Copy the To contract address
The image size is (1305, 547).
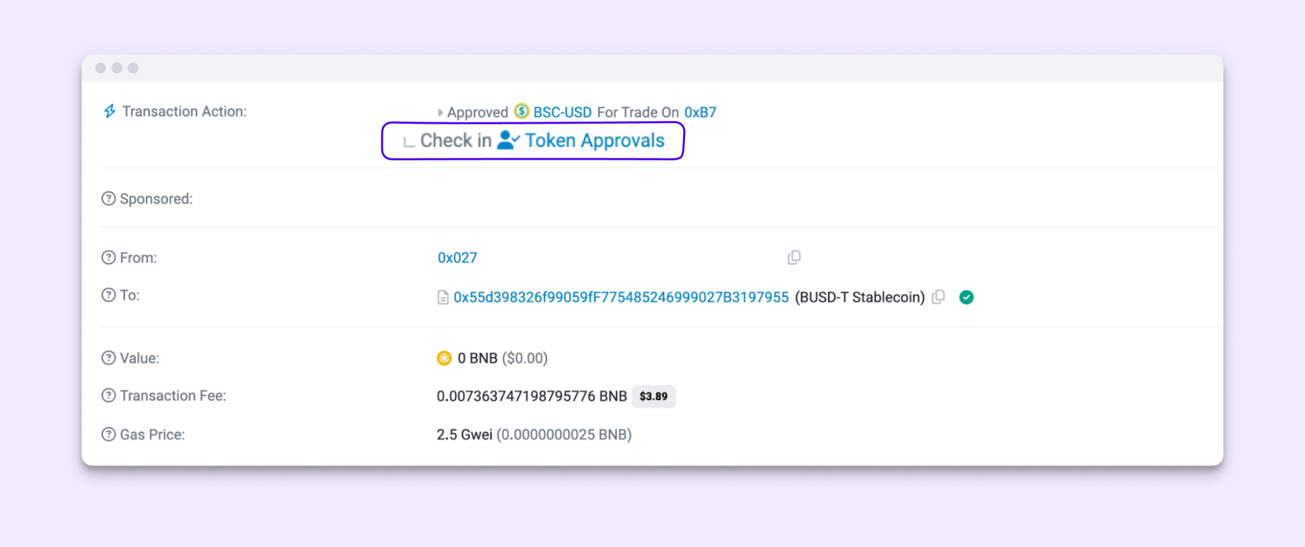pos(939,297)
